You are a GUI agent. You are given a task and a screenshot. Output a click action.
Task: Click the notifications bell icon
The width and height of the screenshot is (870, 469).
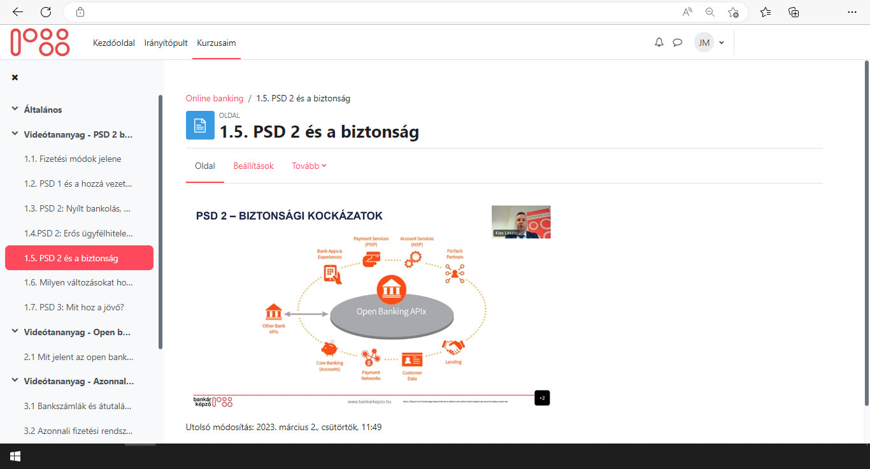pos(659,43)
